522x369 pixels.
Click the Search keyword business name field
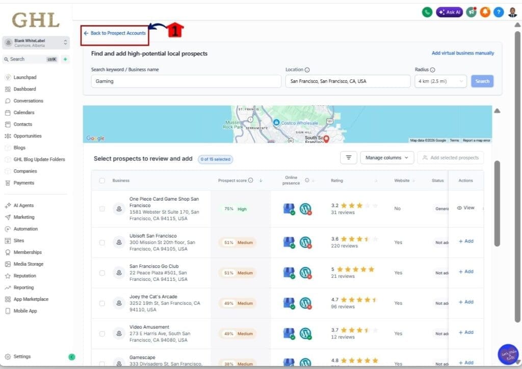tap(186, 81)
